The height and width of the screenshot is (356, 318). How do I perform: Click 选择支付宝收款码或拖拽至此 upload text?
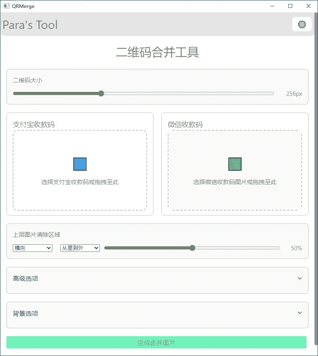tap(80, 182)
